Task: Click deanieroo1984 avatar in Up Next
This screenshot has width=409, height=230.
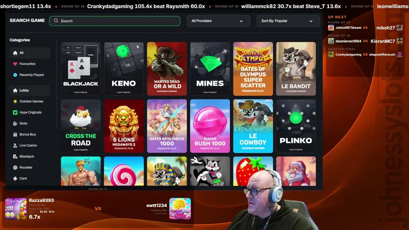Action: [x=331, y=41]
